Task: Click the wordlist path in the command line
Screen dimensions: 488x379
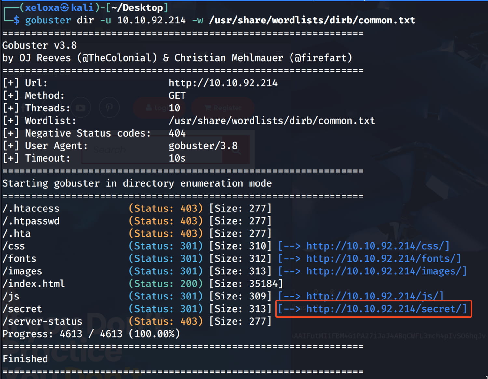Action: click(x=312, y=20)
